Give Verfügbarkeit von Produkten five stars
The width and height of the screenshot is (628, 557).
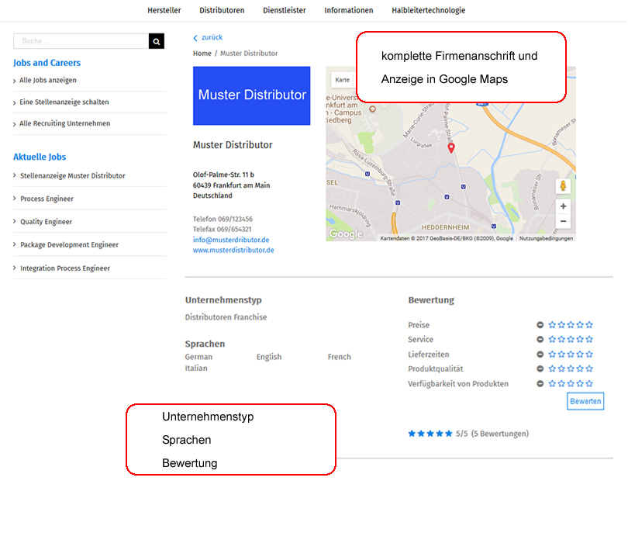[589, 383]
